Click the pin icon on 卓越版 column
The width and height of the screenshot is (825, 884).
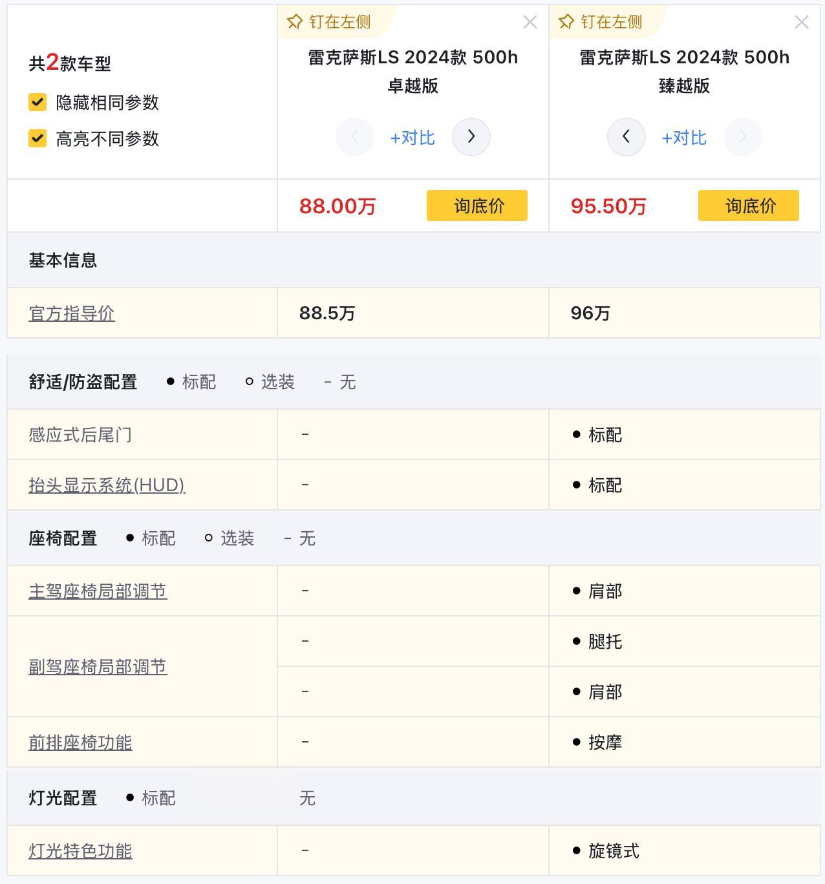click(295, 22)
